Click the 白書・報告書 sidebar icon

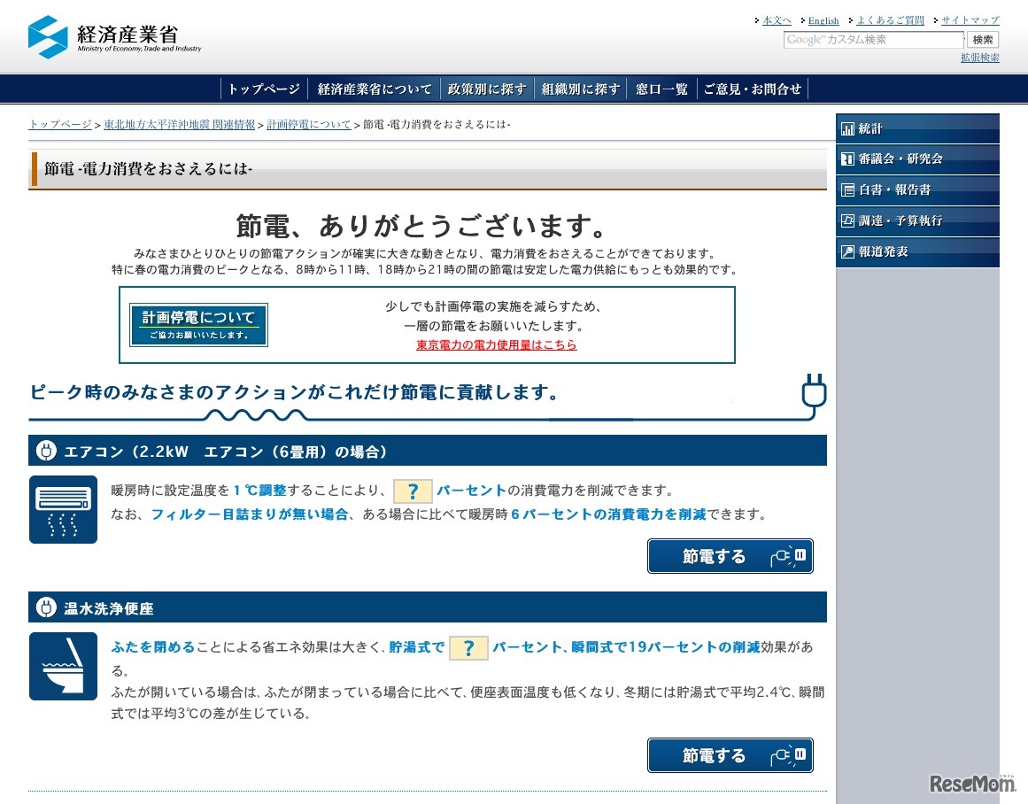(x=848, y=190)
